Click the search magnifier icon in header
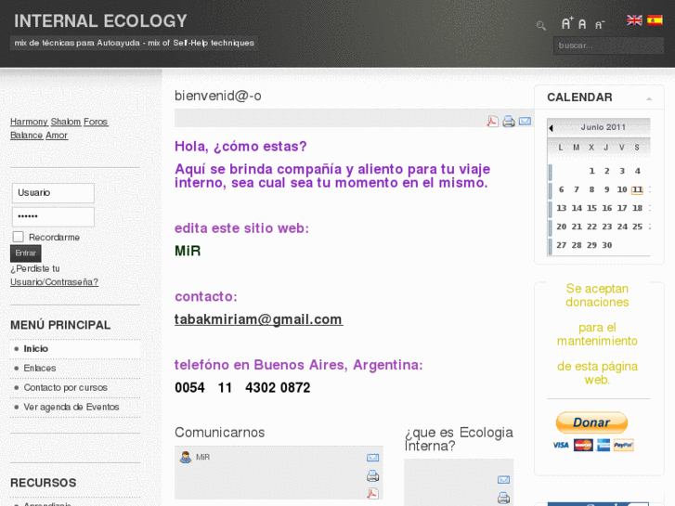 point(541,26)
